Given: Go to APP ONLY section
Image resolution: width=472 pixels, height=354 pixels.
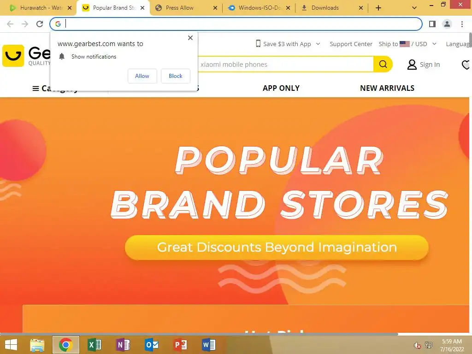Looking at the screenshot, I should point(281,88).
